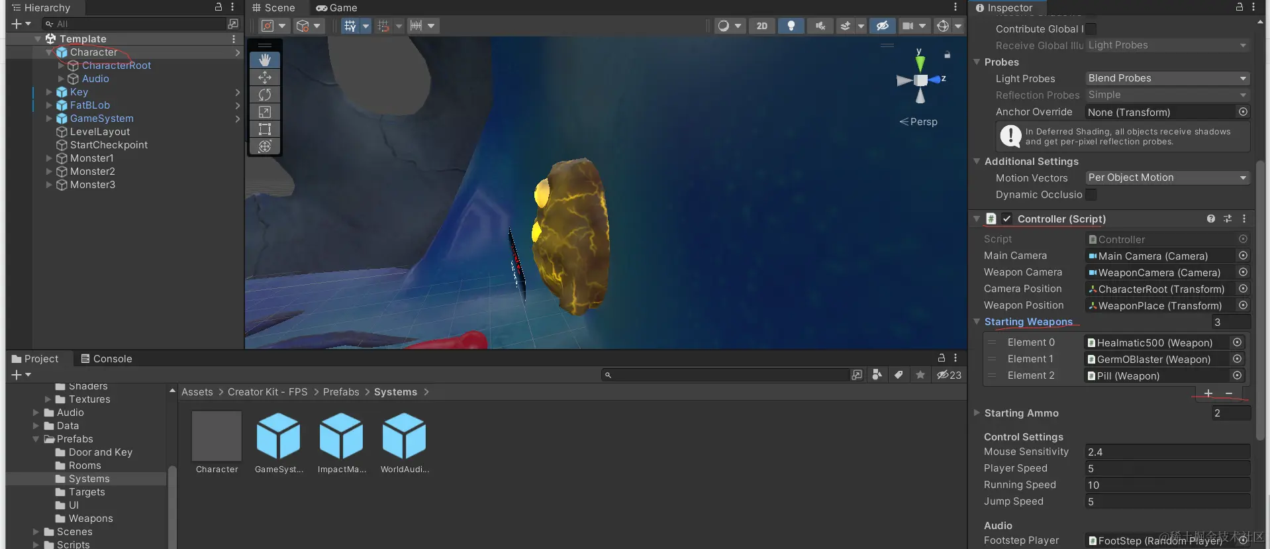Lock the scene orientation gizmo rotation
Viewport: 1270px width, 549px height.
coord(948,54)
